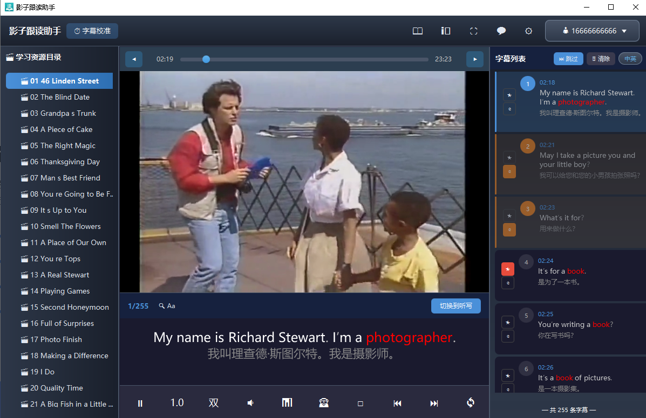646x418 pixels.
Task: Open lesson 02 The Blind Date
Action: click(x=59, y=97)
